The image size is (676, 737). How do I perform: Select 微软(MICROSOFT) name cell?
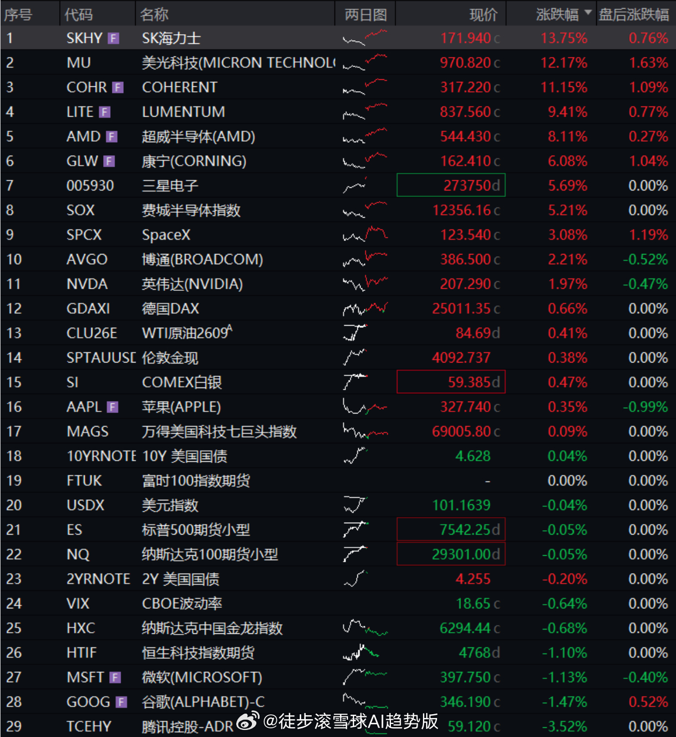click(202, 677)
